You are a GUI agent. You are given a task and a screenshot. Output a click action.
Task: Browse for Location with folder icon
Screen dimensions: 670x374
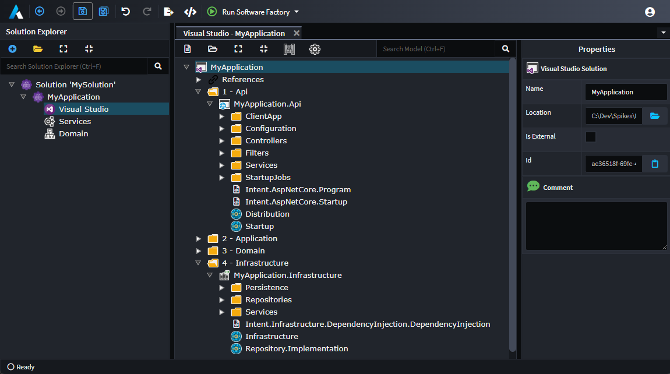pyautogui.click(x=655, y=116)
